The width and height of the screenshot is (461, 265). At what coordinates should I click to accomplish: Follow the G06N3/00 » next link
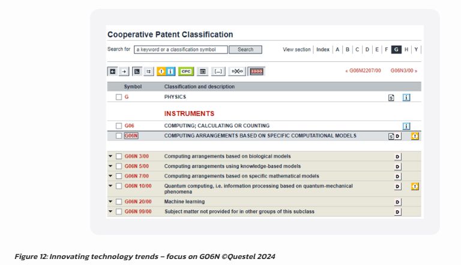(x=404, y=71)
